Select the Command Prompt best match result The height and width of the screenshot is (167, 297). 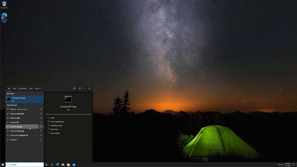25,99
